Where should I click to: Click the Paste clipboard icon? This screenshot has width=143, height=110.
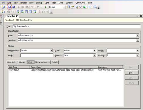tap(27, 7)
